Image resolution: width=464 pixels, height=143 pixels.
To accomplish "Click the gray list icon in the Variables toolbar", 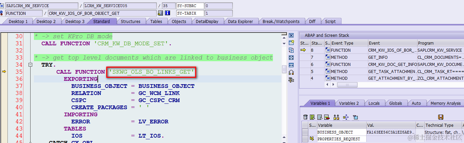I will (320, 117).
